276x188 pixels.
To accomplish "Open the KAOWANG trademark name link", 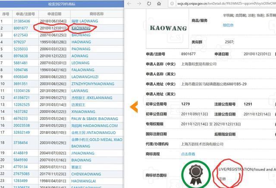I will point(81,28).
